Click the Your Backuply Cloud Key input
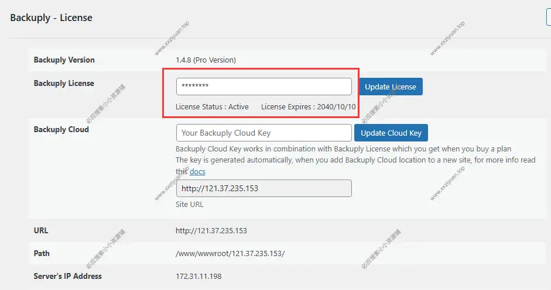The image size is (551, 290). tap(263, 133)
